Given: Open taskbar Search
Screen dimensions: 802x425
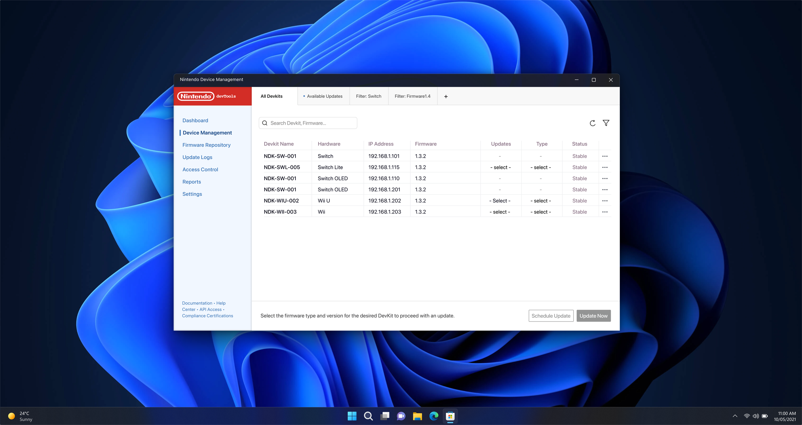Looking at the screenshot, I should (x=368, y=416).
